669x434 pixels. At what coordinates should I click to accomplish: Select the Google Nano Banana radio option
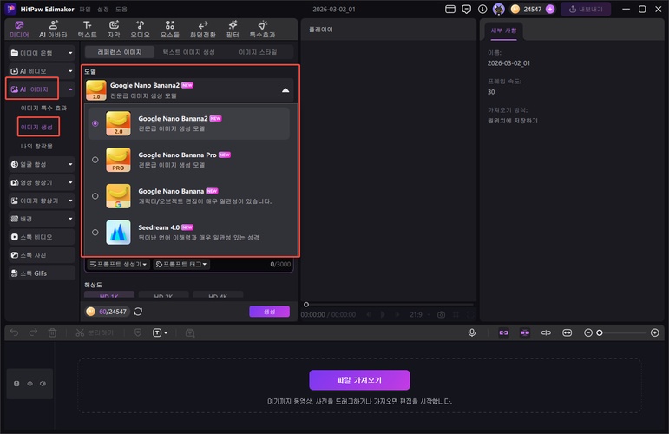(x=95, y=196)
